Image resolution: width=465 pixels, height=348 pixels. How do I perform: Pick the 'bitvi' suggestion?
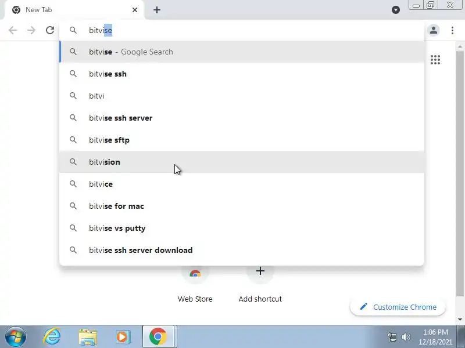[x=242, y=96]
